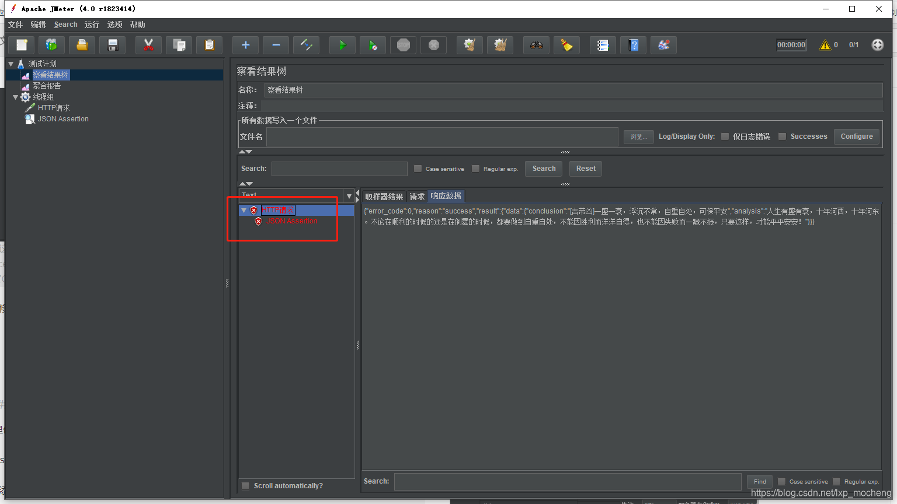Image resolution: width=897 pixels, height=504 pixels.
Task: Toggle Scroll automatically checkbox
Action: click(246, 486)
